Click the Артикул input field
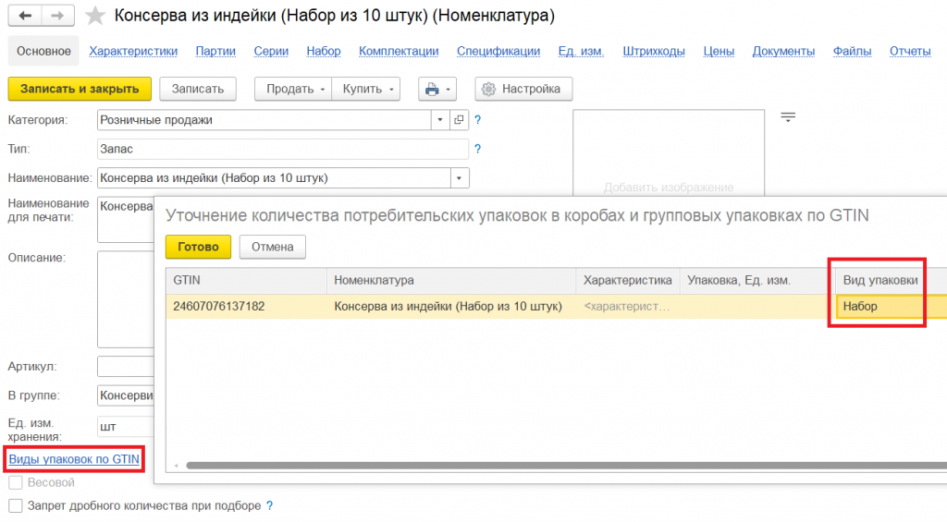Viewport: 947px width, 522px height. pos(126,366)
